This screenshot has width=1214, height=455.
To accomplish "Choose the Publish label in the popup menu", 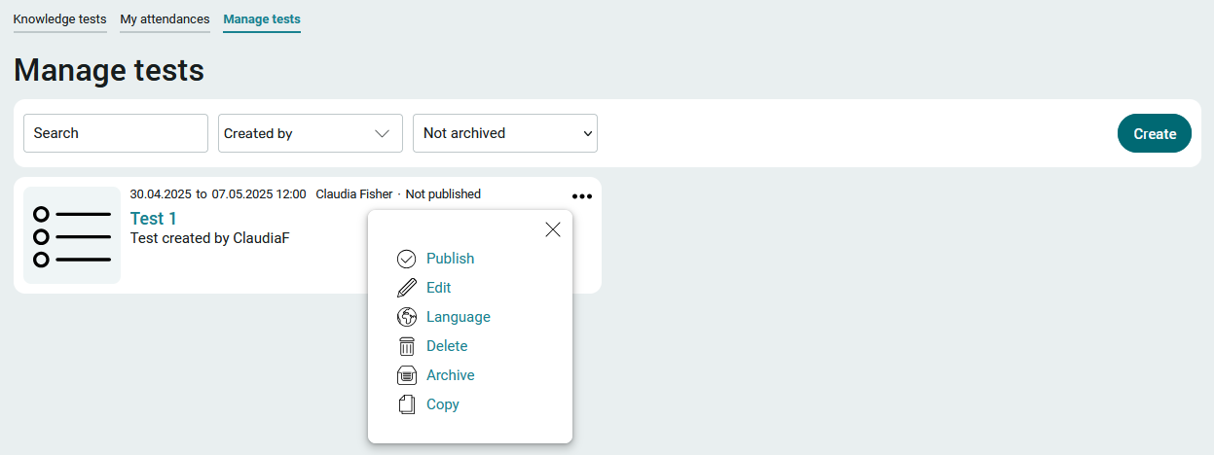I will point(451,259).
